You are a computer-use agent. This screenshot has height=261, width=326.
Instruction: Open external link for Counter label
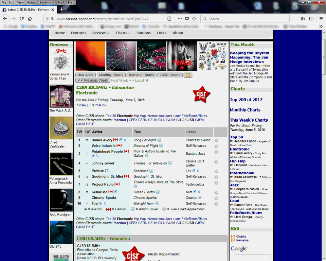200,197
